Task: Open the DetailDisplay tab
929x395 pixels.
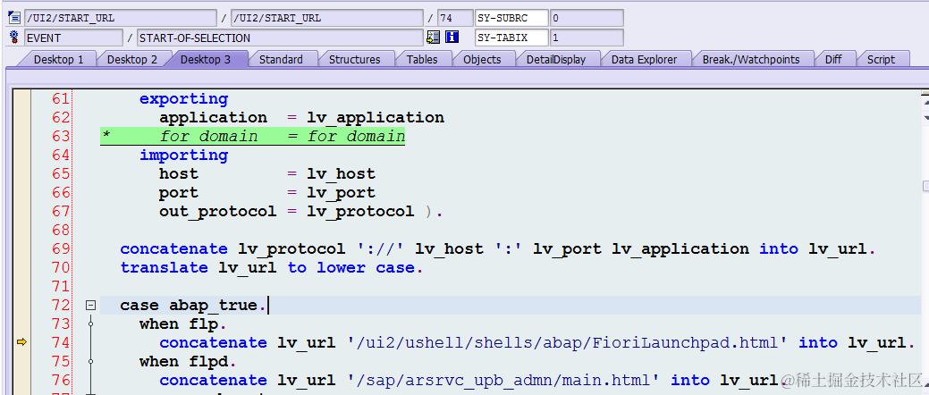Action: click(556, 59)
